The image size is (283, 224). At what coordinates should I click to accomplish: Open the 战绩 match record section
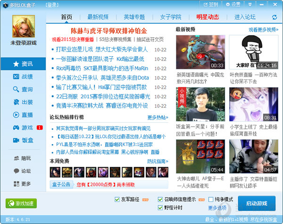pos(23,77)
